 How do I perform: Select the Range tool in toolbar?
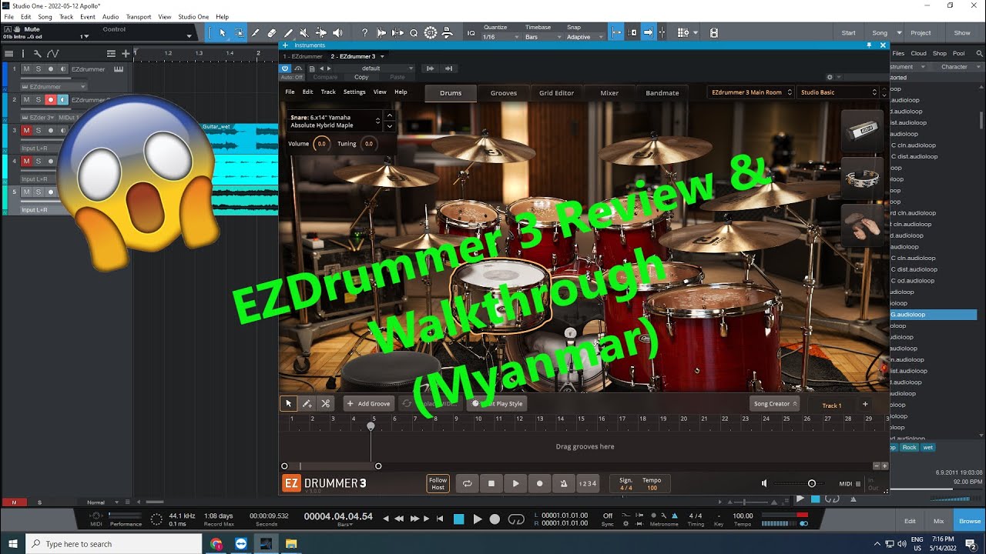(240, 32)
